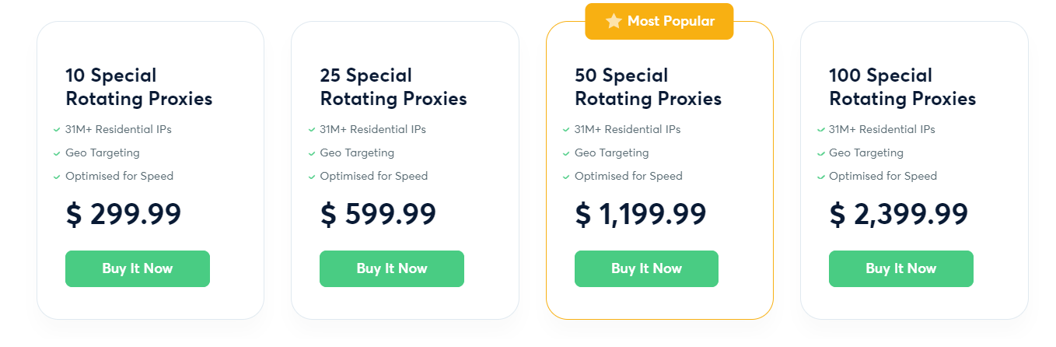Click the 25 Special Rotating Proxies title
The height and width of the screenshot is (347, 1056).
click(x=393, y=87)
